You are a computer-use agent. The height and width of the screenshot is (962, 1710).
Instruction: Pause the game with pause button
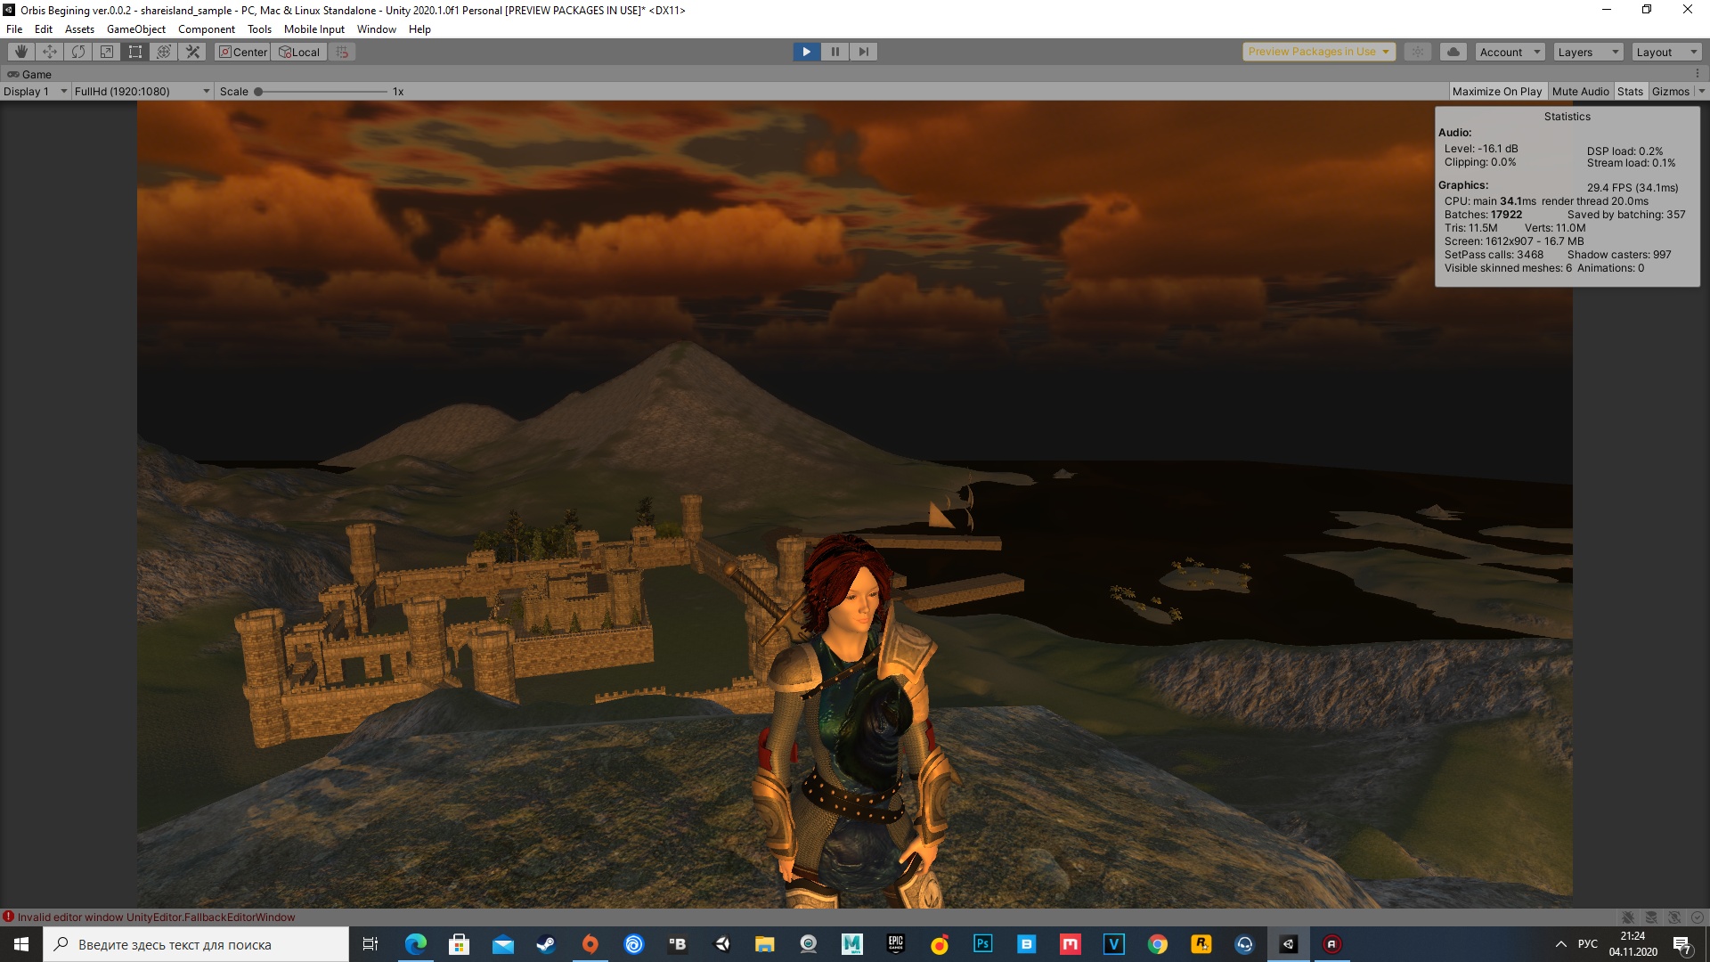point(835,52)
